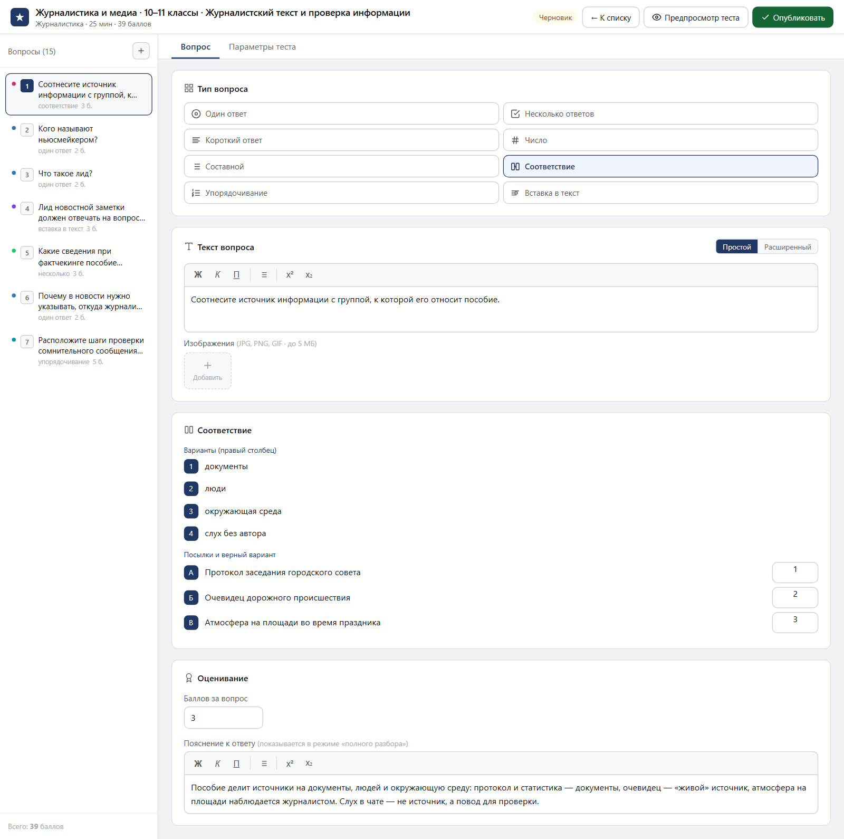Click the star logo icon in header
844x839 pixels.
(20, 17)
